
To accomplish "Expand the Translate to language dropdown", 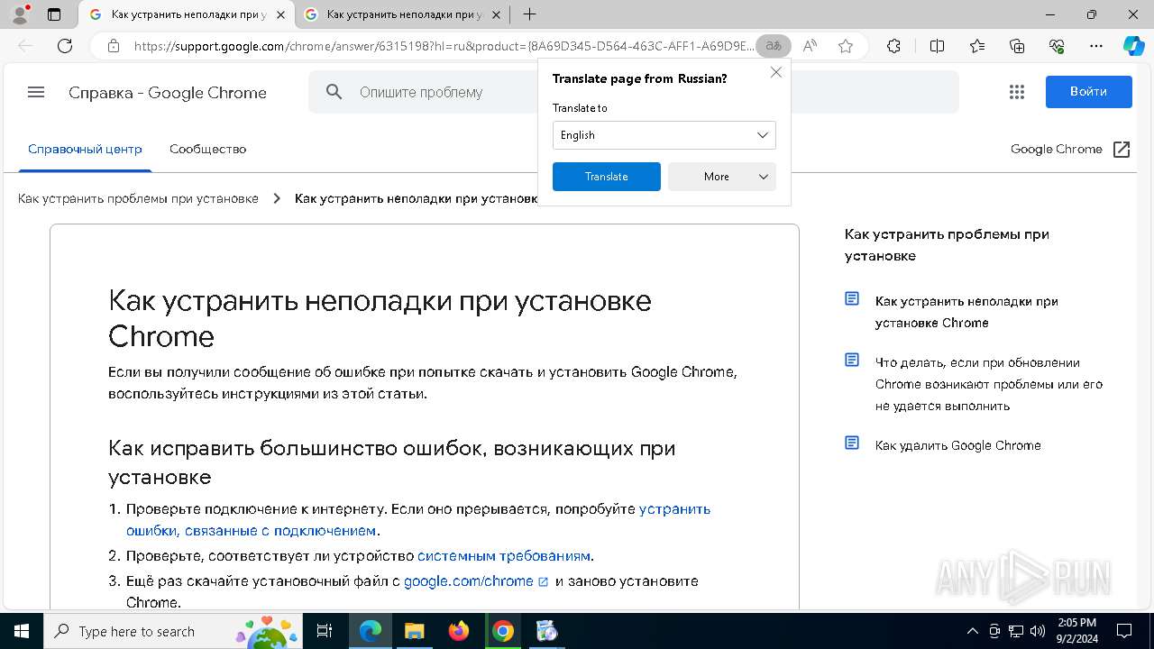I will (x=664, y=135).
